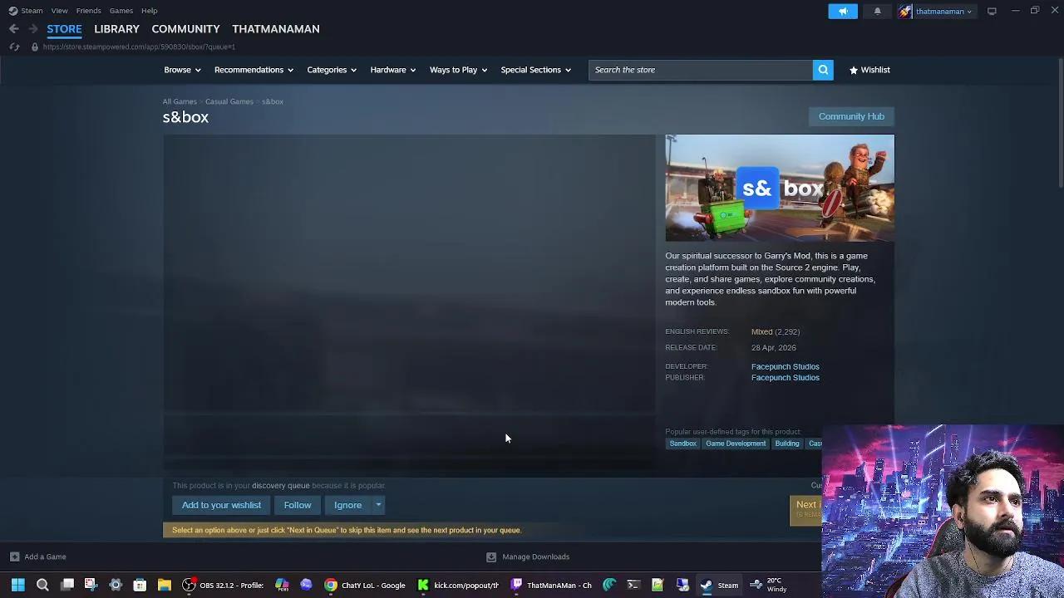Click the Follow button

[x=298, y=505]
